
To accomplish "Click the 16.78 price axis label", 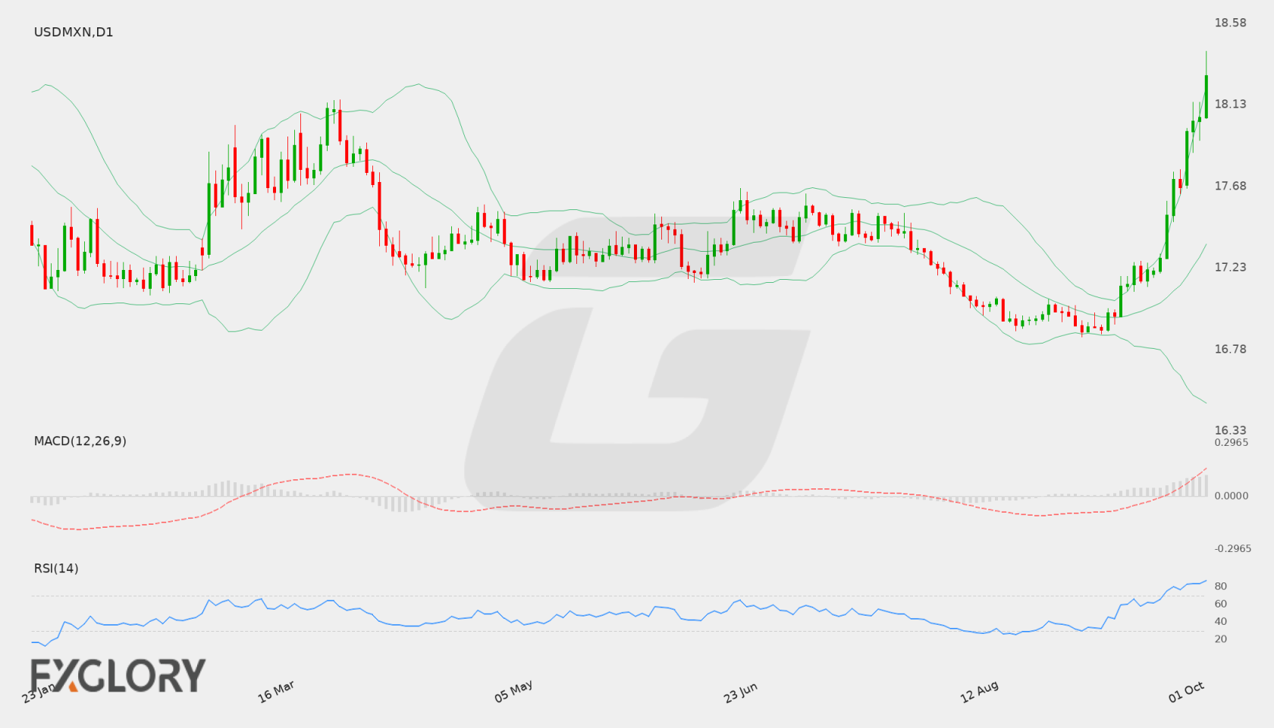I will [x=1230, y=349].
